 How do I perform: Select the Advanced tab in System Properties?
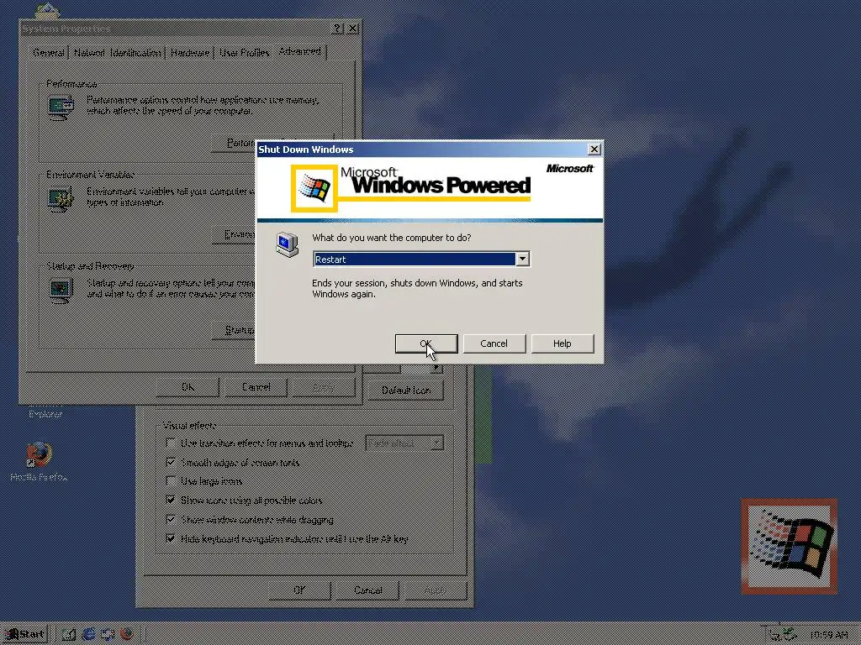click(x=300, y=51)
